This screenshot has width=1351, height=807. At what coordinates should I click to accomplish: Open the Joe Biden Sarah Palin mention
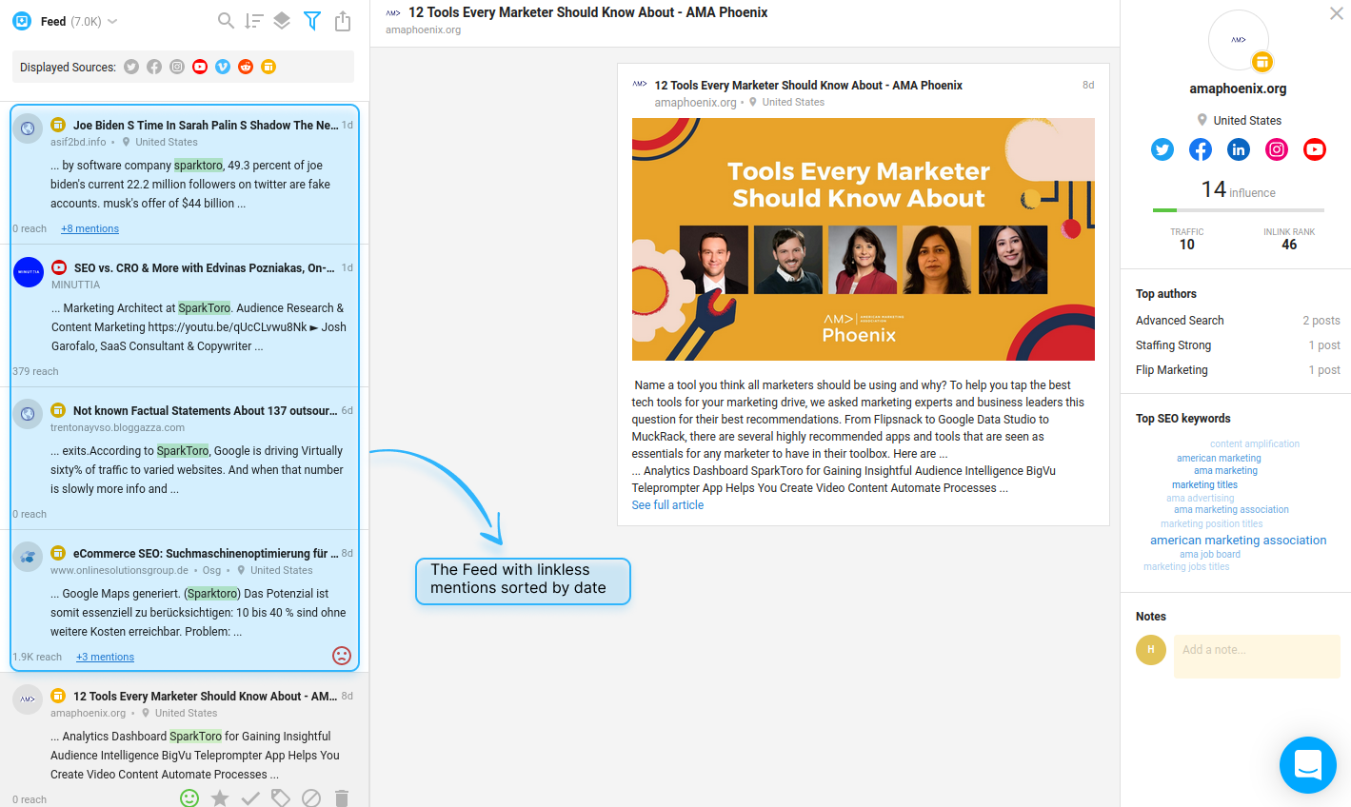tap(185, 174)
